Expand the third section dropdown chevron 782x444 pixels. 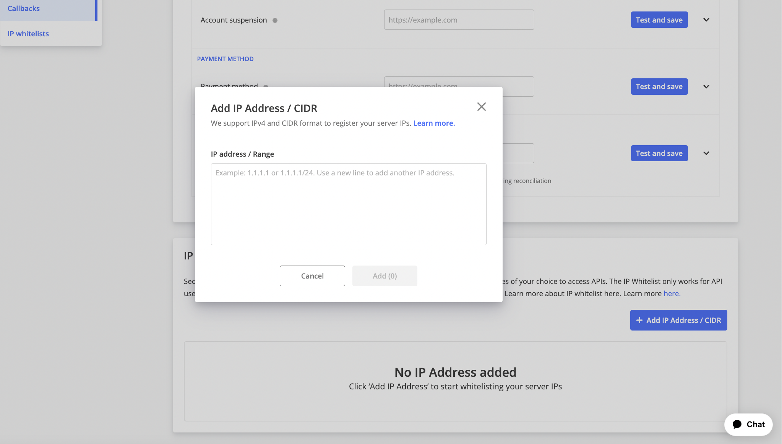706,153
